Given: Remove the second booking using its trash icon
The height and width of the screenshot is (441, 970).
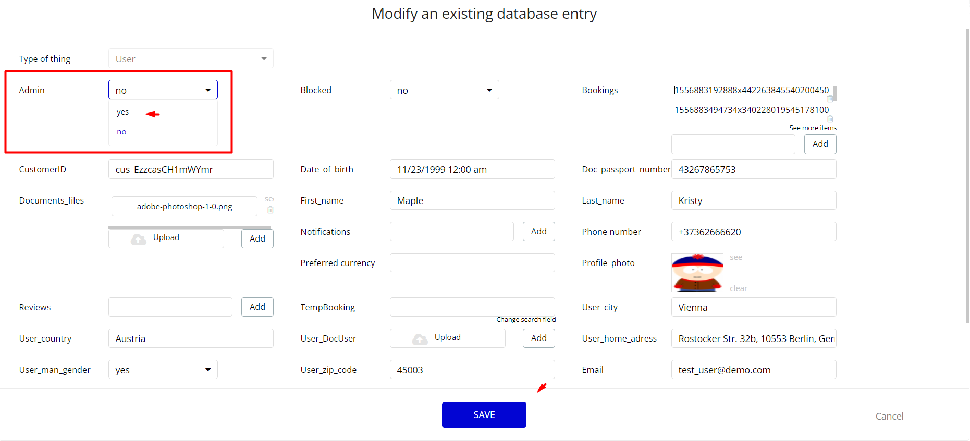Looking at the screenshot, I should (830, 119).
